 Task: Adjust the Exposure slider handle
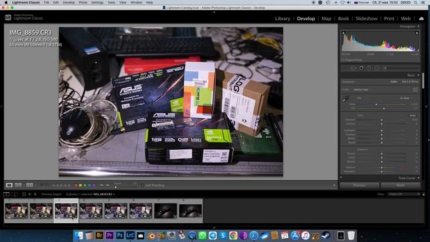click(382, 120)
